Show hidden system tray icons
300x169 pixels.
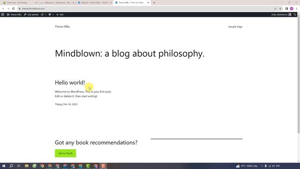[262, 166]
